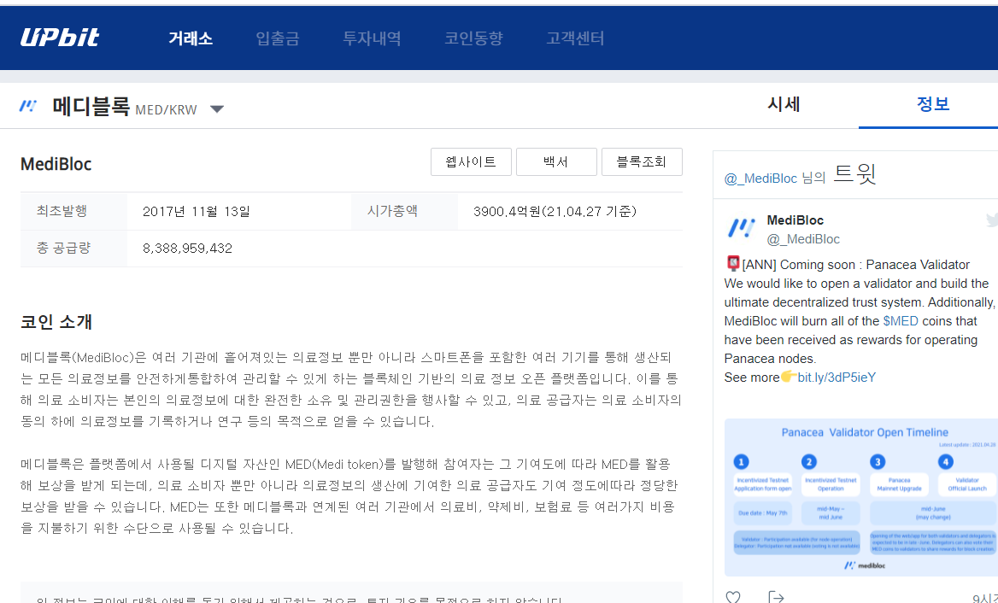Image resolution: width=998 pixels, height=603 pixels.
Task: Select the total supply value 8,388,959,432
Action: 188,249
